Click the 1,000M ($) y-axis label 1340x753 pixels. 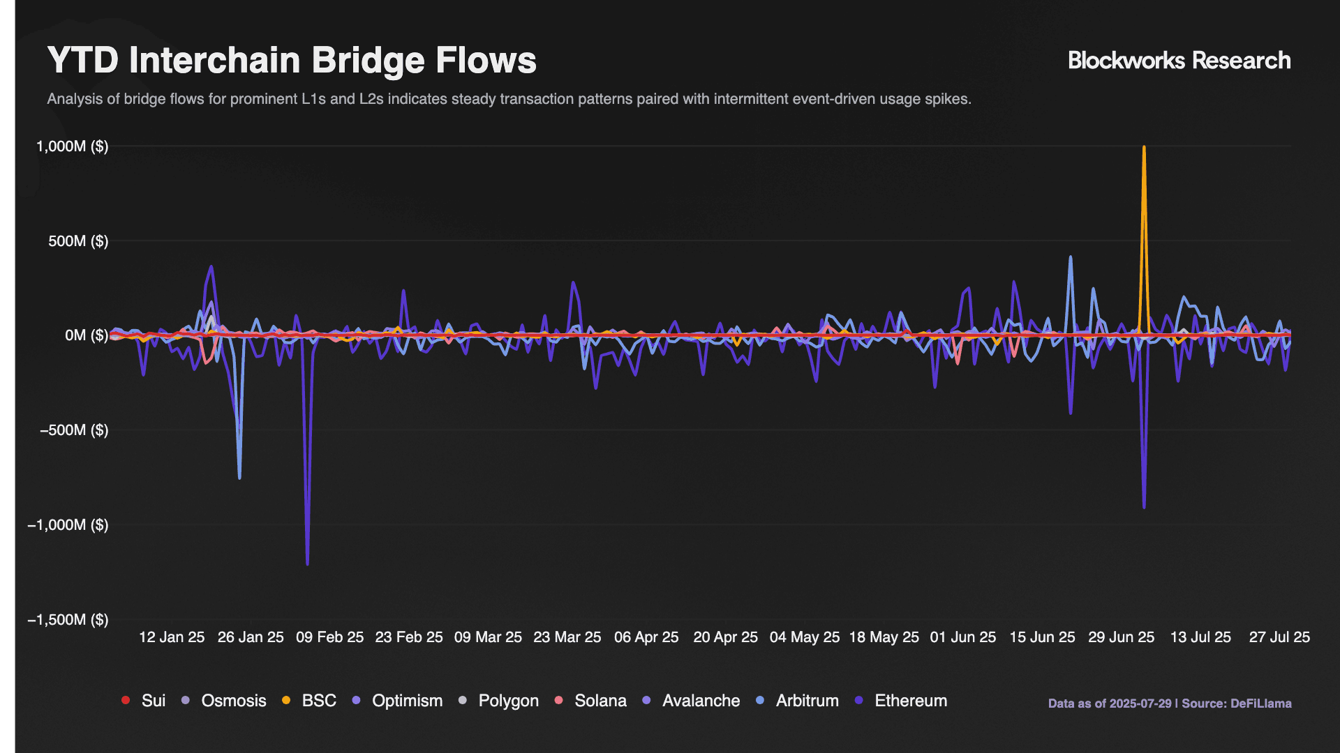(72, 146)
